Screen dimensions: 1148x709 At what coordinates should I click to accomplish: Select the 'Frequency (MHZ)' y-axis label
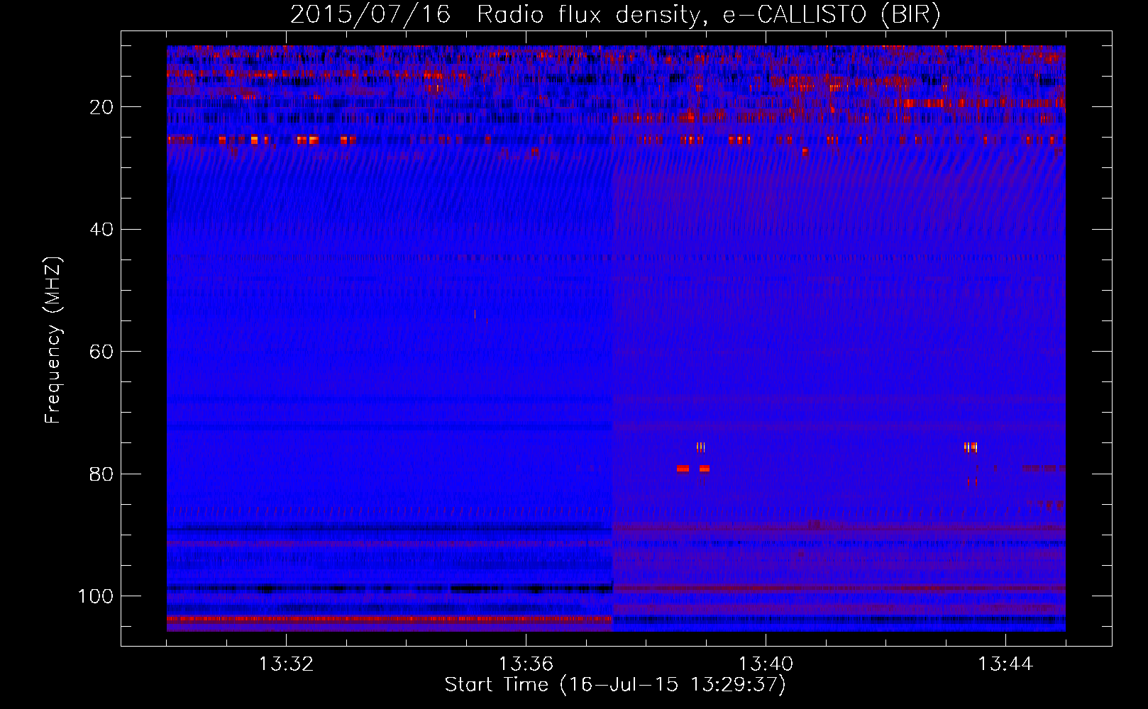pyautogui.click(x=53, y=340)
